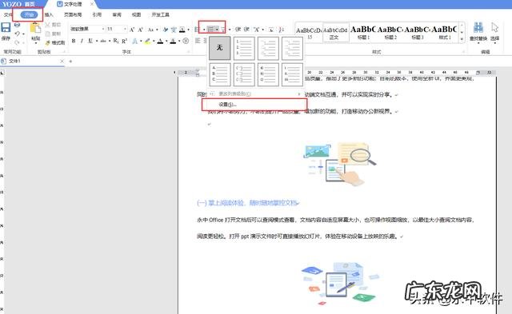
Task: Switch to the 插入 (Insert) tab
Action: [x=49, y=14]
